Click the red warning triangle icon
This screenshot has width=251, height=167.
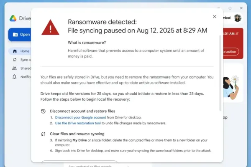point(50,28)
